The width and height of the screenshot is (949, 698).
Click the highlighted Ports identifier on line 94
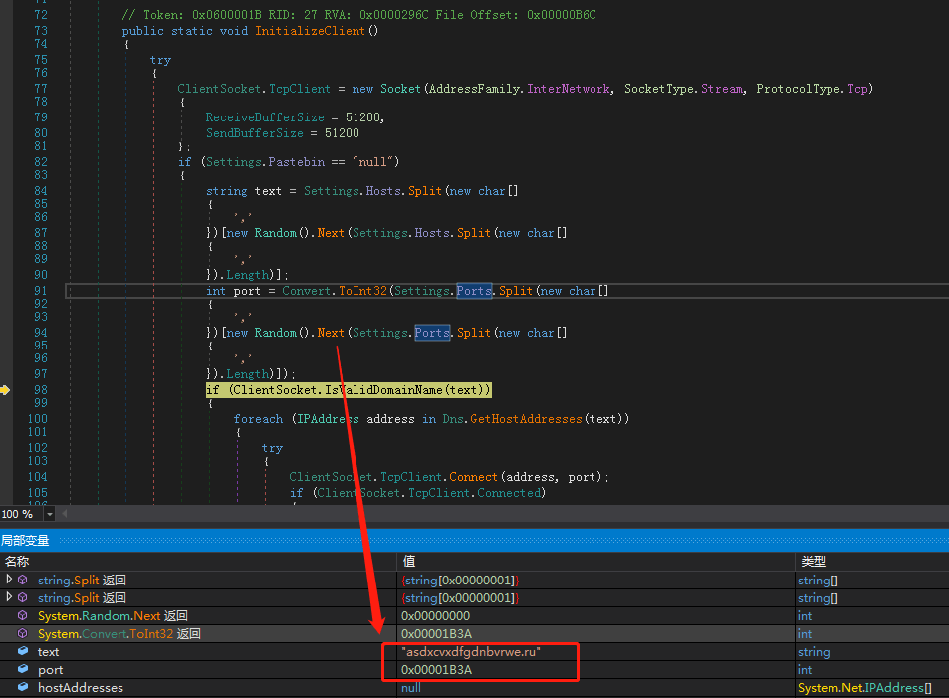click(432, 333)
